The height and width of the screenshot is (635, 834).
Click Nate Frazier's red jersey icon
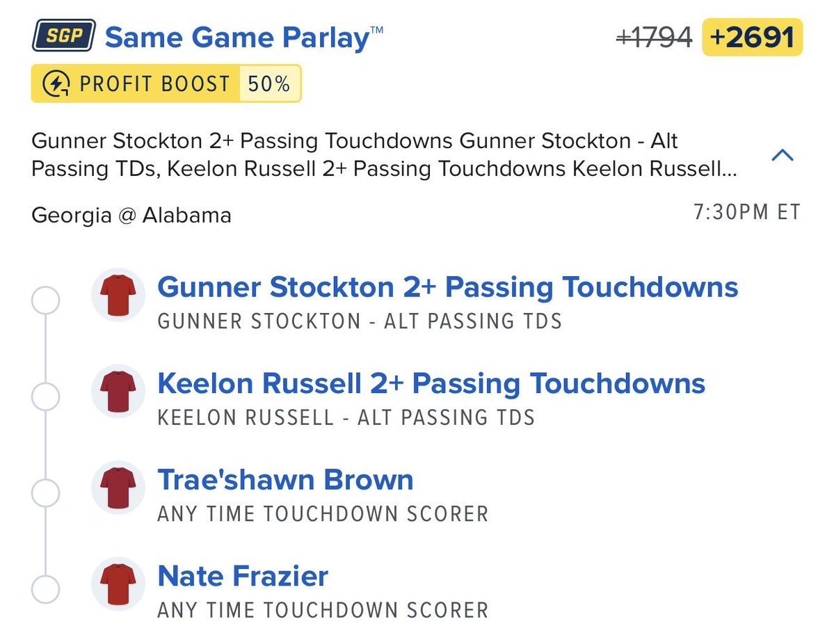pyautogui.click(x=118, y=584)
